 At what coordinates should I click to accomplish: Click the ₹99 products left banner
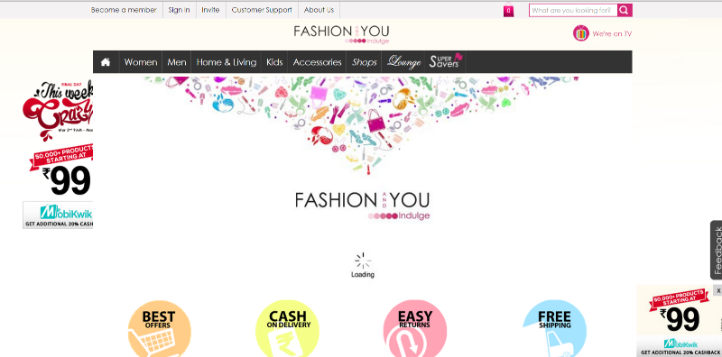(60, 170)
